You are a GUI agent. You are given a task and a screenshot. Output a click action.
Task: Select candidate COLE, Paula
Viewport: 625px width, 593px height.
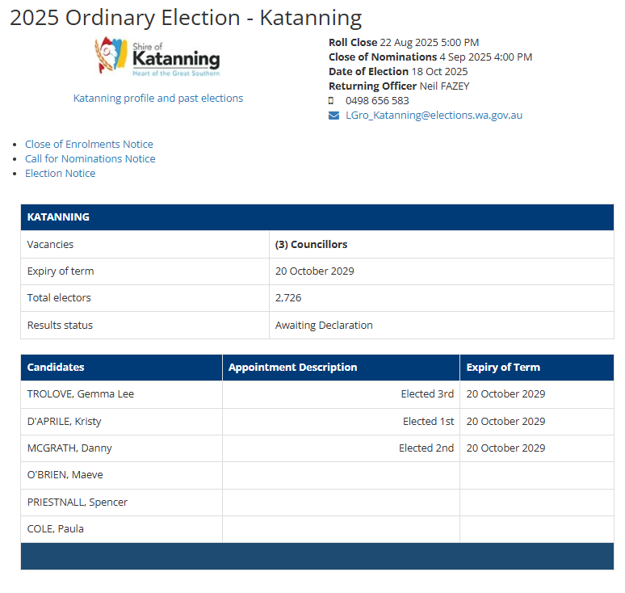pyautogui.click(x=56, y=529)
